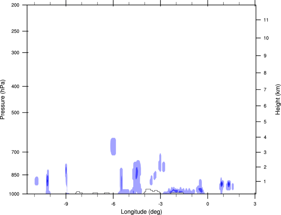Click the -9 longitude tick label
The width and height of the screenshot is (281, 215).
[x=66, y=204]
